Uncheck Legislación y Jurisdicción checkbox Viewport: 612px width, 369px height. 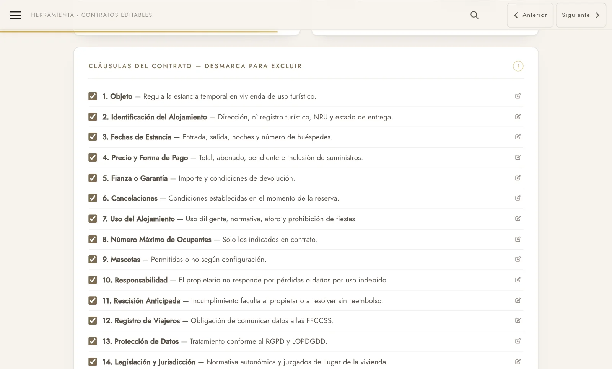pyautogui.click(x=93, y=362)
